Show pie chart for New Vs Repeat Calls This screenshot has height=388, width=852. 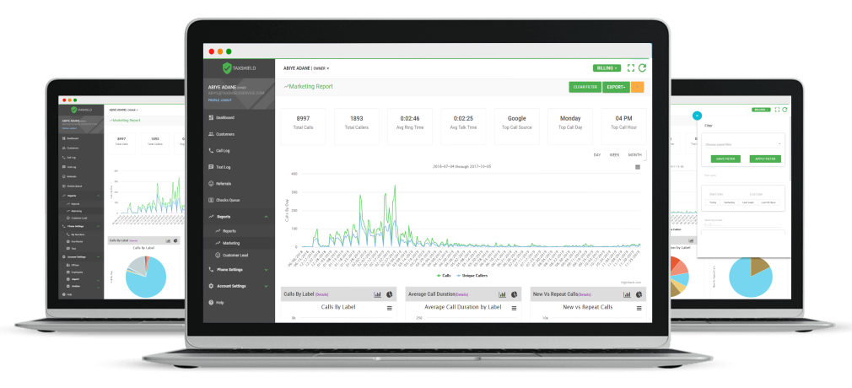point(638,294)
